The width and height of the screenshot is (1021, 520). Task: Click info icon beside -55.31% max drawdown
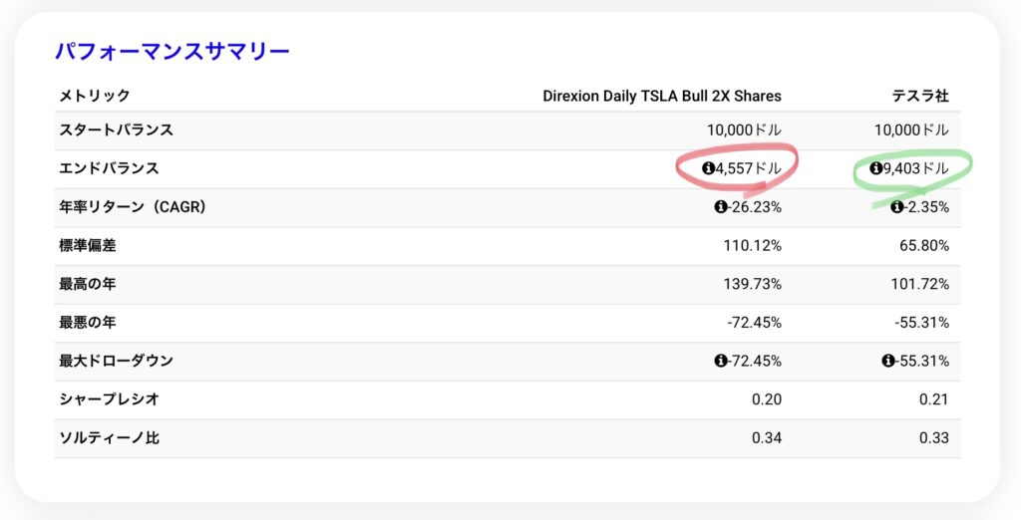click(x=888, y=361)
